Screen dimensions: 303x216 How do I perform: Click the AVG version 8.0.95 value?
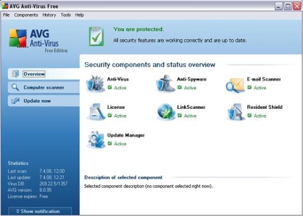click(45, 190)
